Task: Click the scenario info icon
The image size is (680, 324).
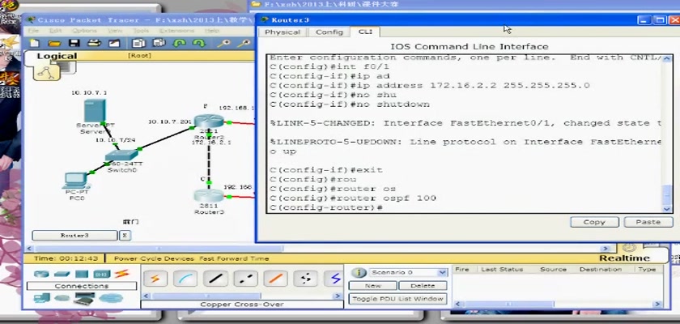Action: click(x=359, y=272)
